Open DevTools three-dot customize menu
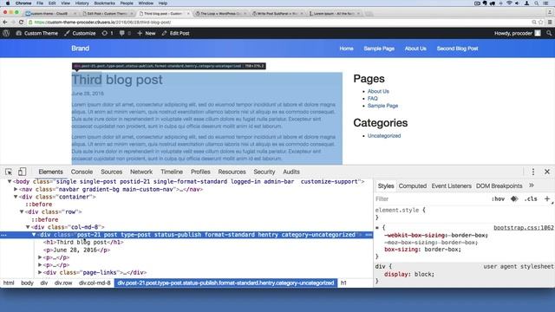The height and width of the screenshot is (312, 555). tap(533, 172)
